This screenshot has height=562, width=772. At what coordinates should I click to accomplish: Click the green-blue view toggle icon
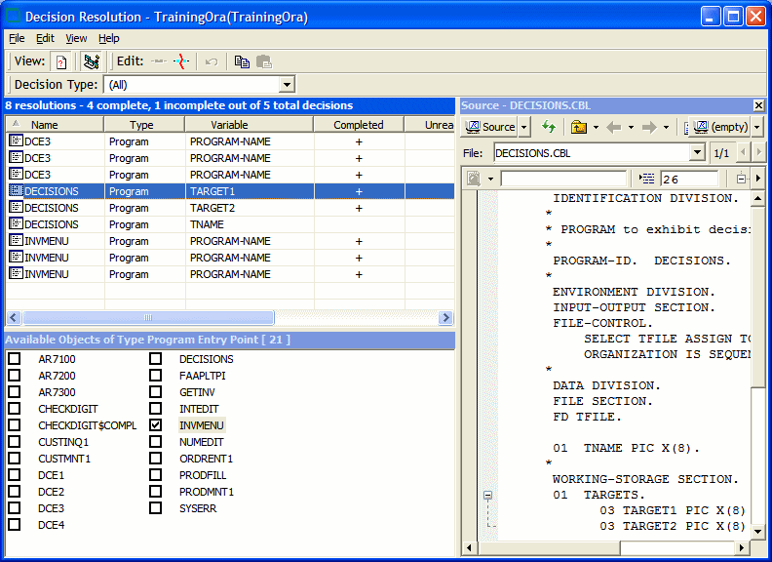point(91,61)
